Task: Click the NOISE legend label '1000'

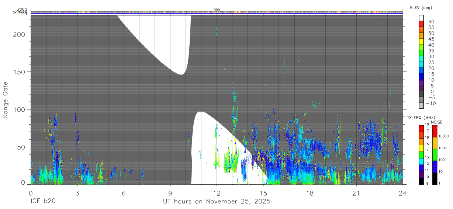Action: pos(442,148)
